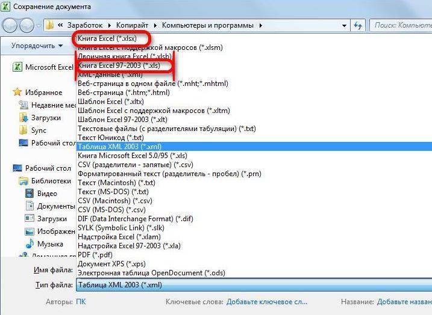The image size is (432, 315).
Task: Click the Forward navigation arrow button
Action: coord(27,26)
